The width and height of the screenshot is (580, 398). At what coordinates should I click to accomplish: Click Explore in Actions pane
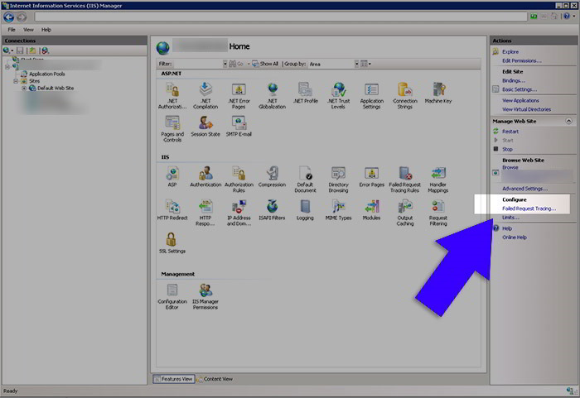[x=510, y=52]
